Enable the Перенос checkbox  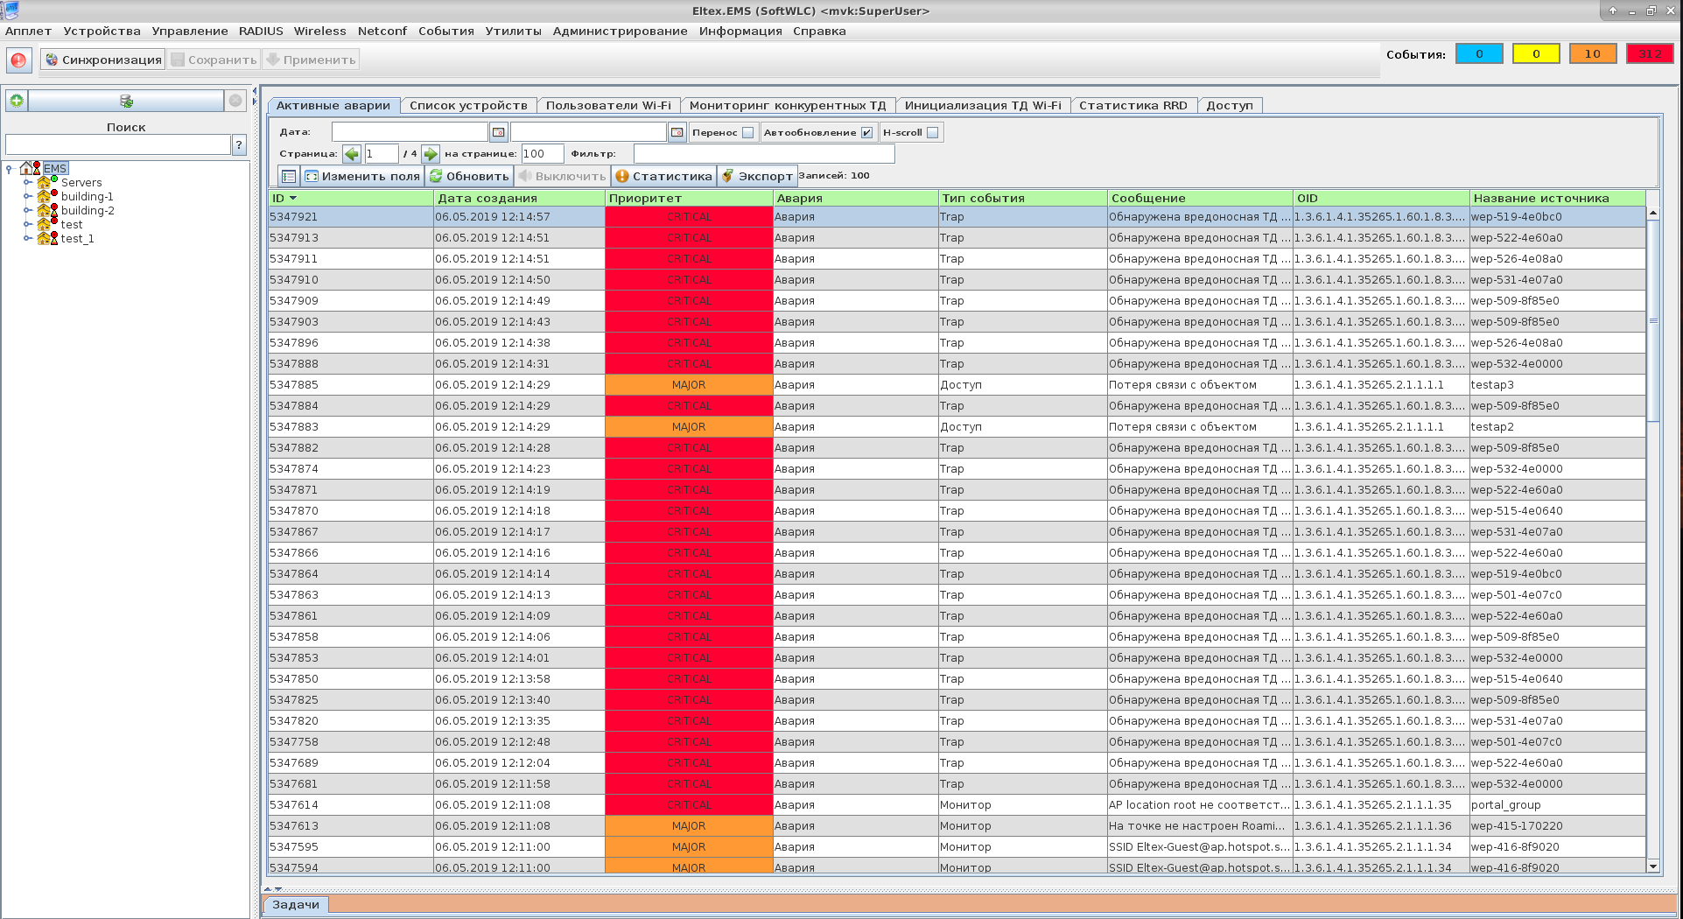click(x=747, y=133)
